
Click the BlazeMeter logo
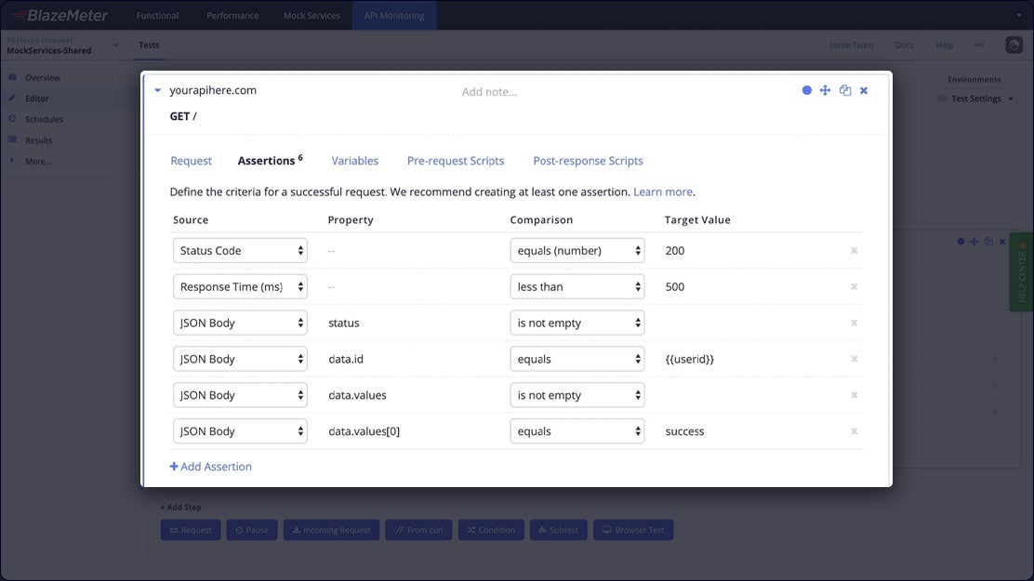[x=60, y=15]
